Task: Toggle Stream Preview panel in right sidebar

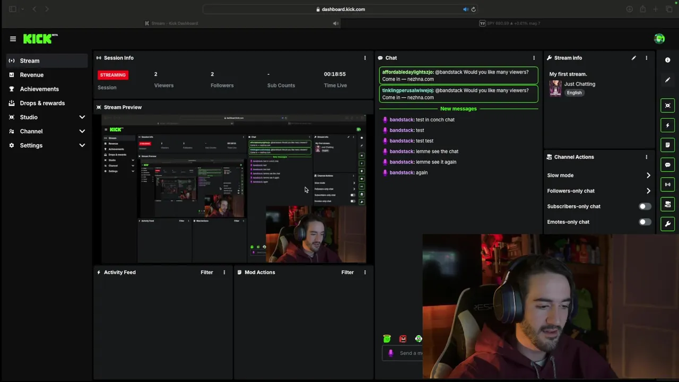Action: pyautogui.click(x=668, y=106)
